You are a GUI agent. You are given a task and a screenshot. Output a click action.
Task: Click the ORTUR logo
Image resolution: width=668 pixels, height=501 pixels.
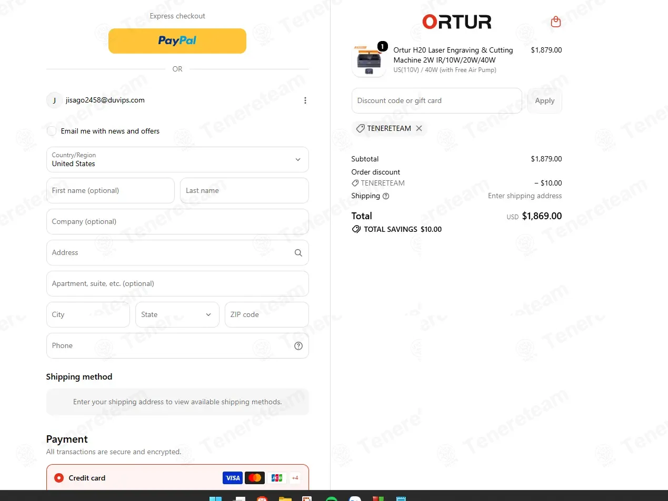click(457, 22)
